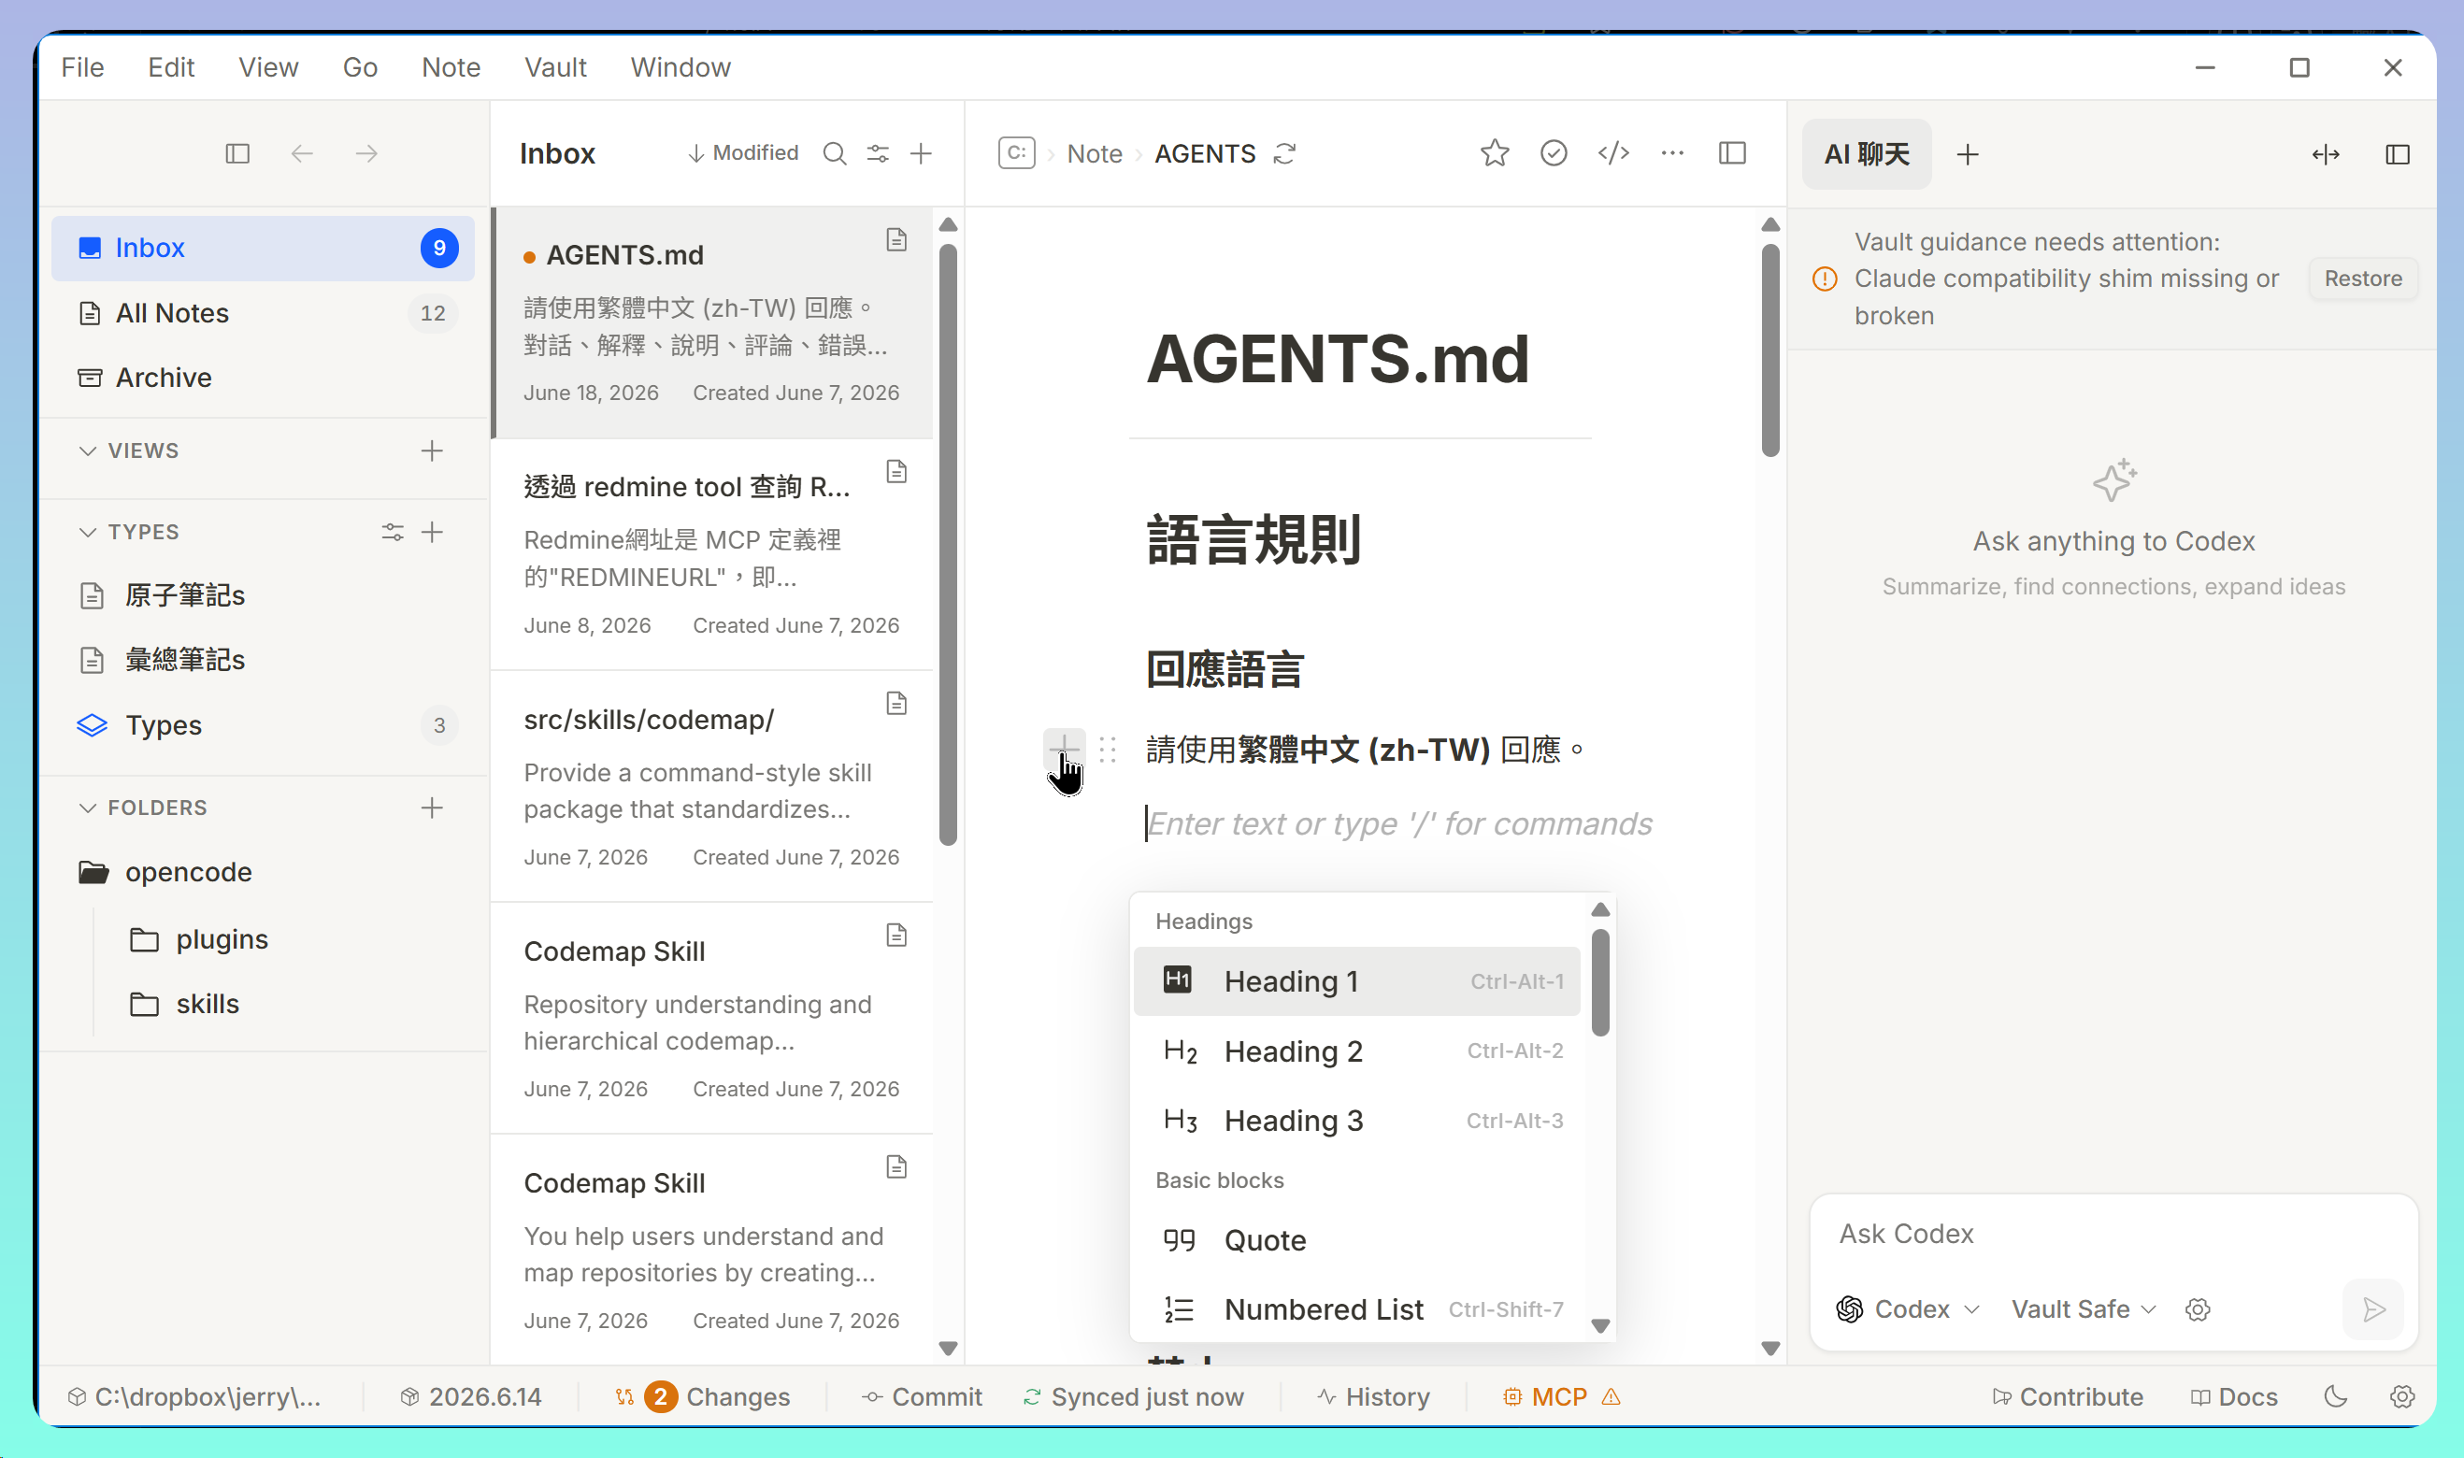The width and height of the screenshot is (2464, 1458).
Task: Mark the note done with checkmark icon
Action: click(x=1554, y=153)
